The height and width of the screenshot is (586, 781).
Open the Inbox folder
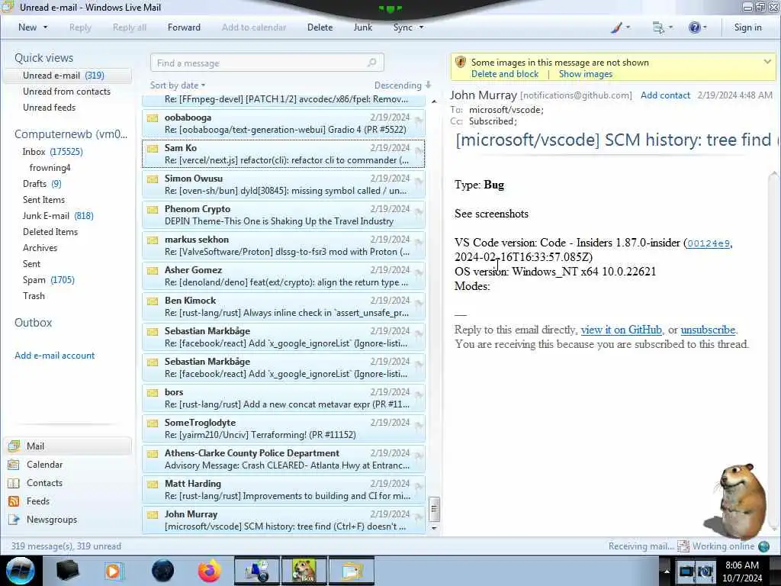pyautogui.click(x=53, y=152)
